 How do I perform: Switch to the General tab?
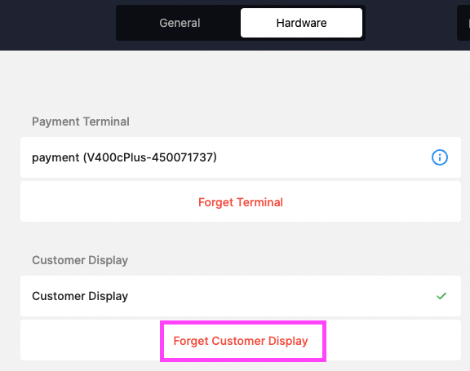tap(180, 23)
